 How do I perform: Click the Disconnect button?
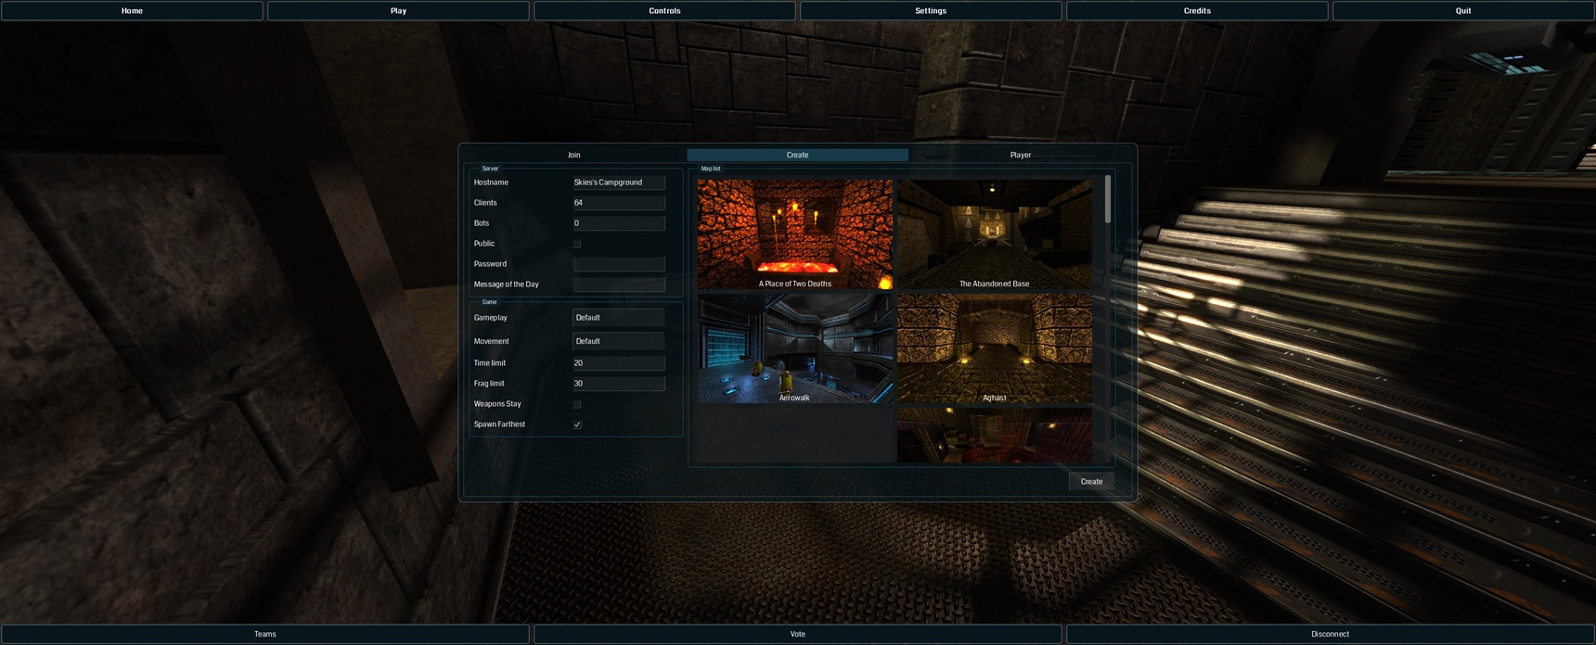coord(1331,634)
